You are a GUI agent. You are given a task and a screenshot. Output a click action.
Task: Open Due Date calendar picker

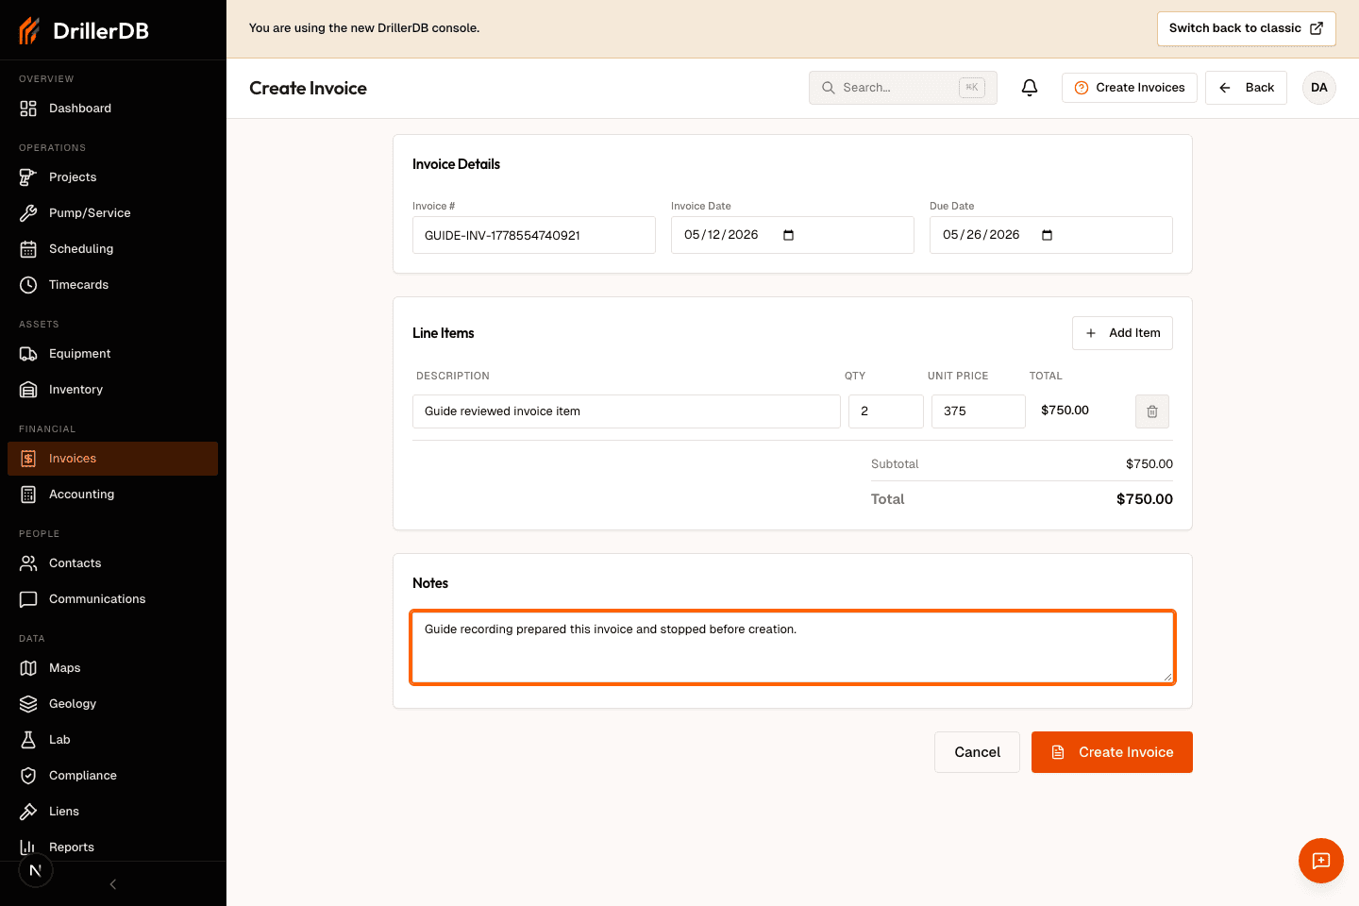click(x=1047, y=235)
